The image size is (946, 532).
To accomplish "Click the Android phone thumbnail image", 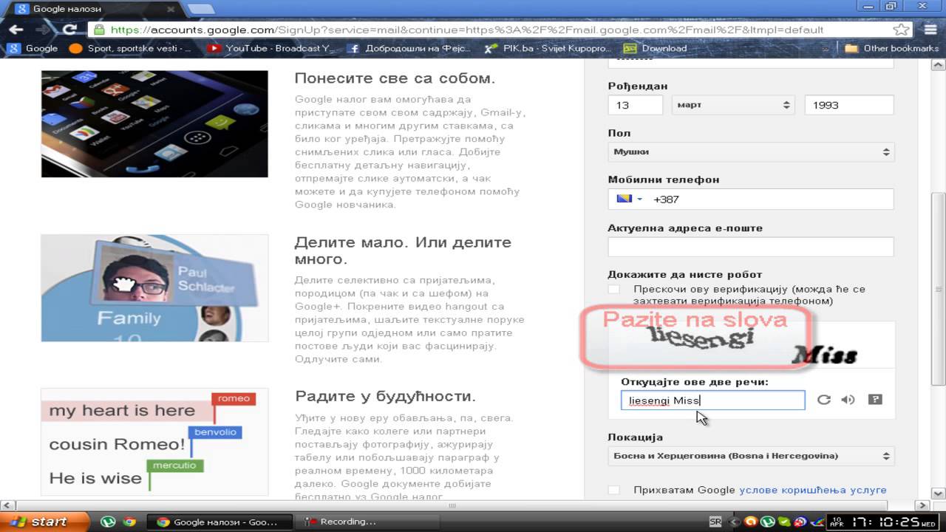I will [x=154, y=124].
